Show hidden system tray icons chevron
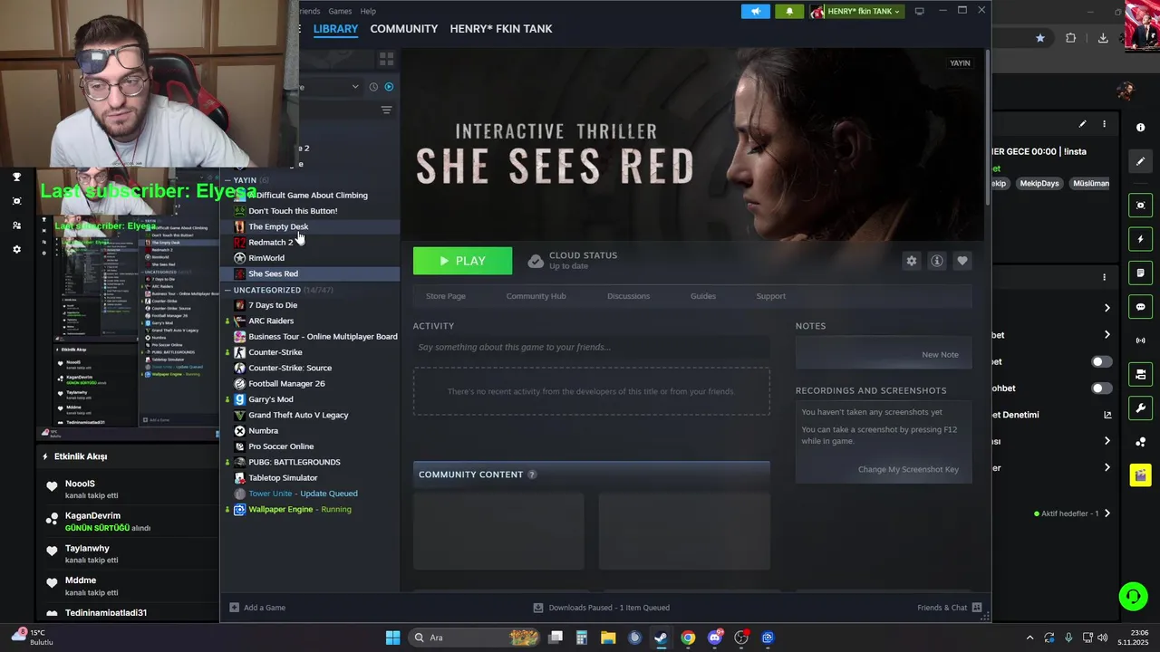Screen dimensions: 1160x652 point(1029,638)
